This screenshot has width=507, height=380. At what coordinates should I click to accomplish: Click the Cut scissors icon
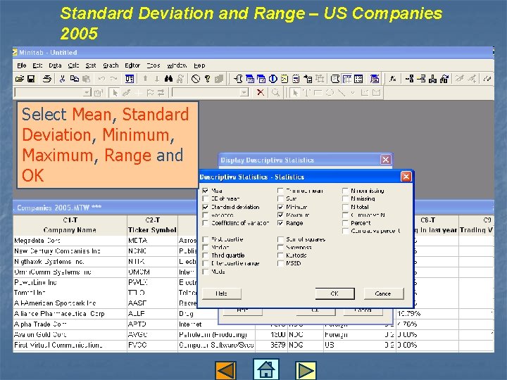[63, 79]
